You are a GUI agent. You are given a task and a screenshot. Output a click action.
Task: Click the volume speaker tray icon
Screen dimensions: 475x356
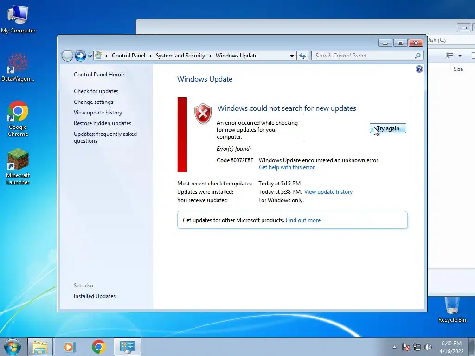tap(428, 347)
